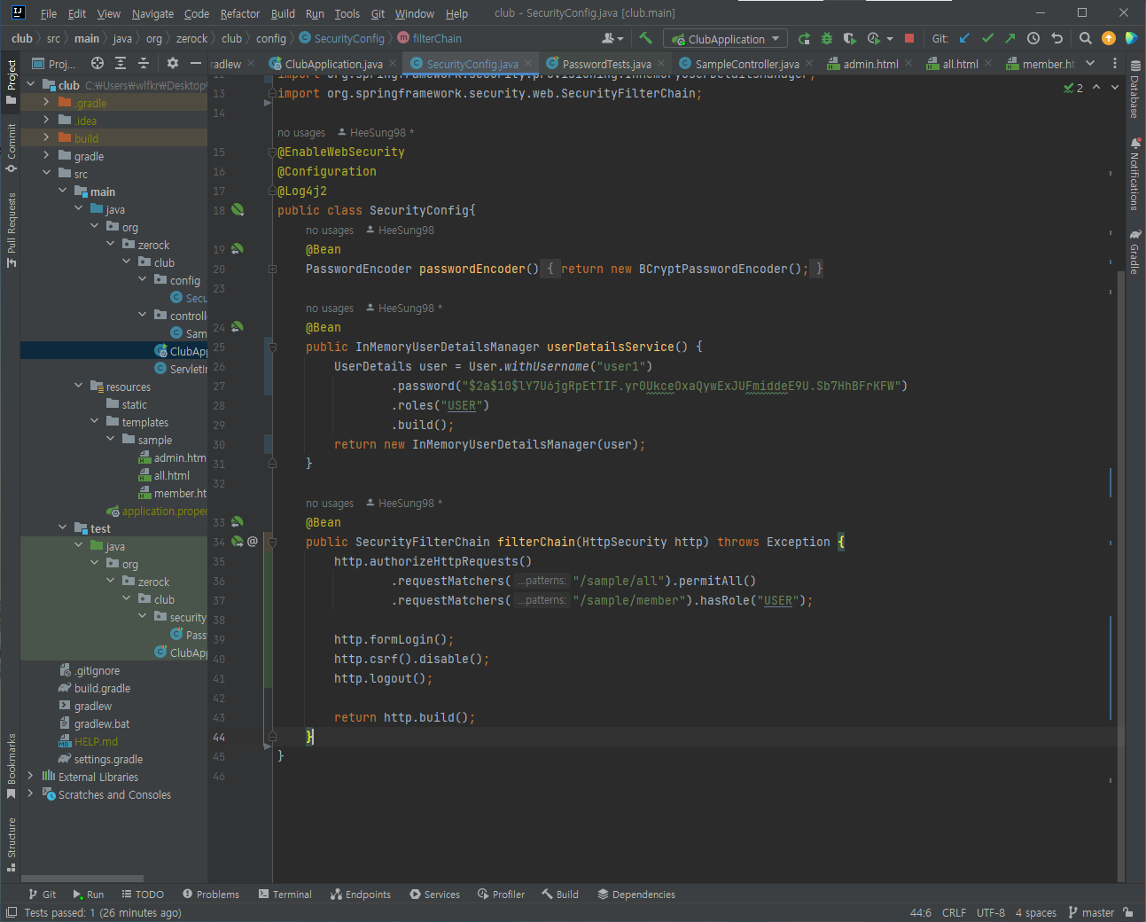
Task: Collapse the templates folder
Action: [94, 421]
